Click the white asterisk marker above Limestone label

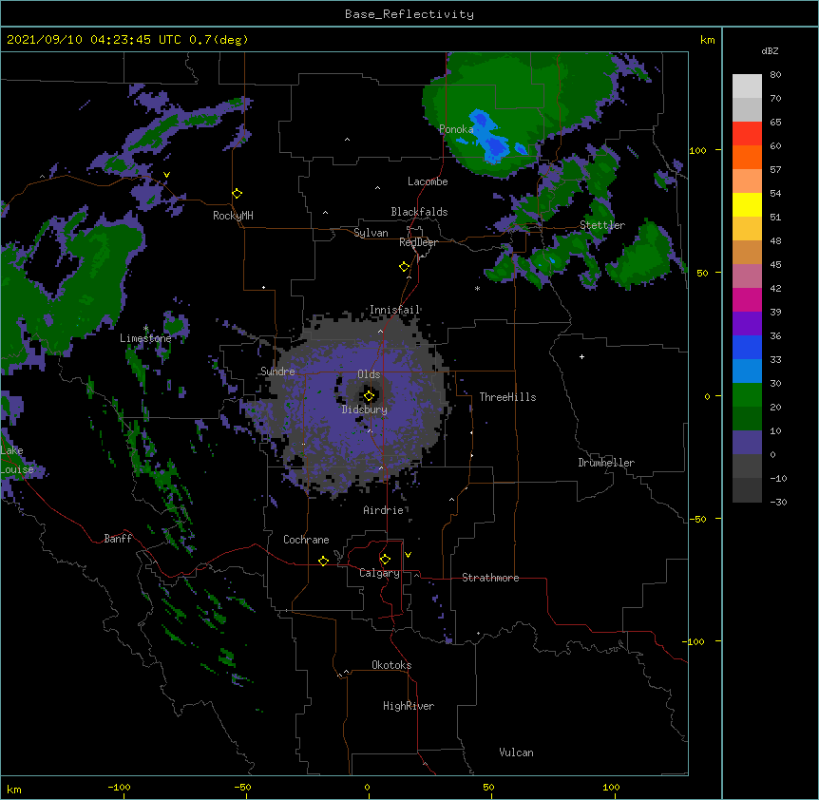[145, 329]
